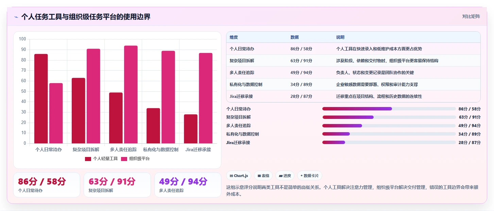Click the 86分 / 58分 table cell
The height and width of the screenshot is (211, 494).
(301, 49)
